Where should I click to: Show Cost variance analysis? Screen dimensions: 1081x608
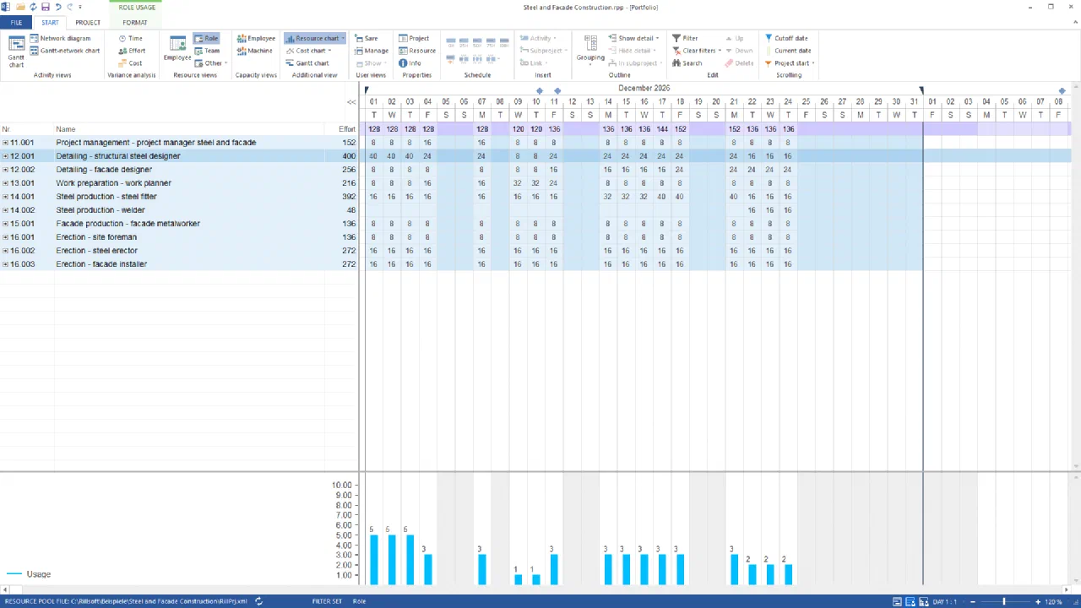point(130,63)
